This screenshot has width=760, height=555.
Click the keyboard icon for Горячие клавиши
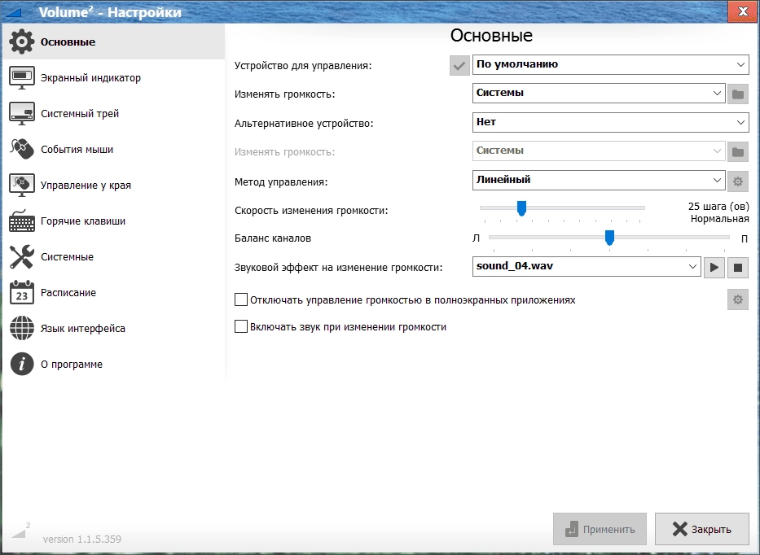[22, 221]
